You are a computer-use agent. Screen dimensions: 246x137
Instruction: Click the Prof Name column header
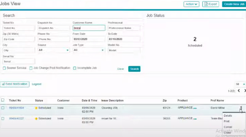217,101
